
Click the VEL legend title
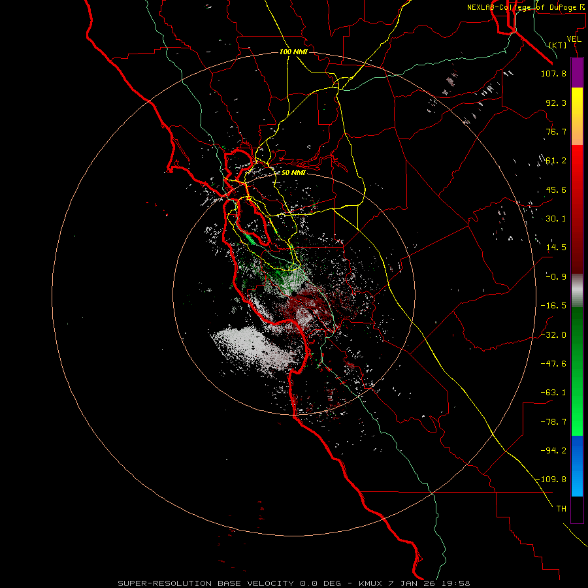point(574,39)
